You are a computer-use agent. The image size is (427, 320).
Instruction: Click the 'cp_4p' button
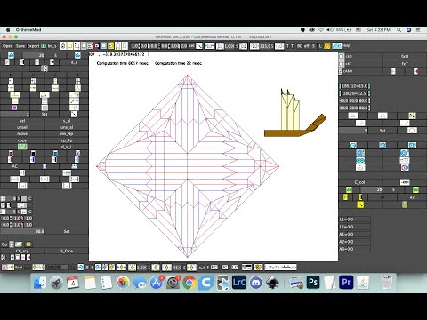(67, 140)
